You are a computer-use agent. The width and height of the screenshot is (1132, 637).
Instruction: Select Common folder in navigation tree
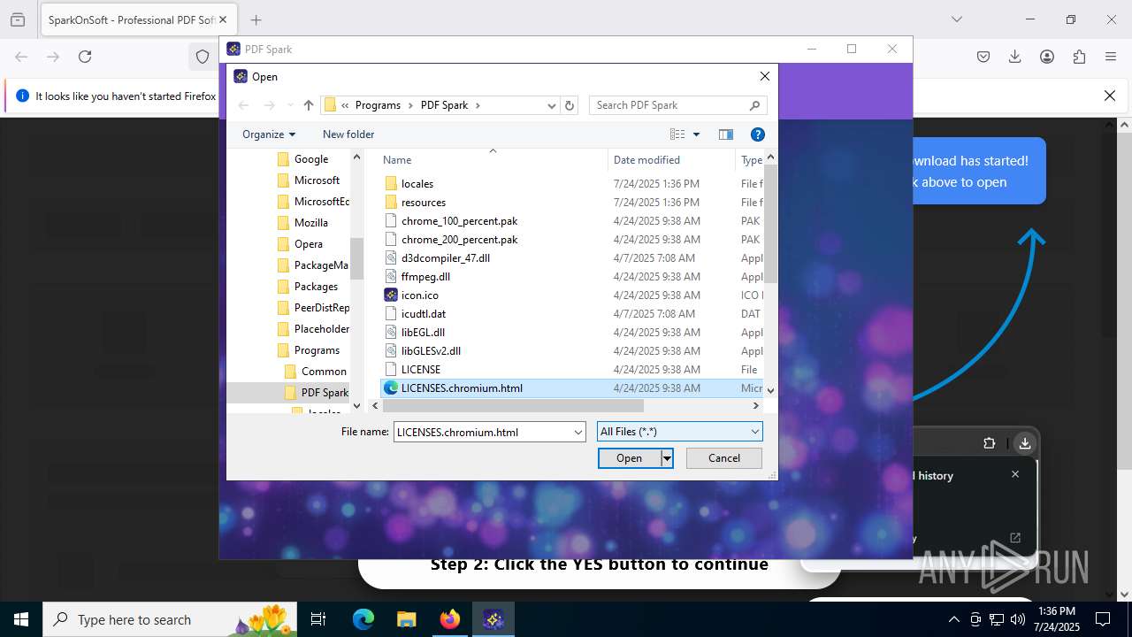(323, 372)
